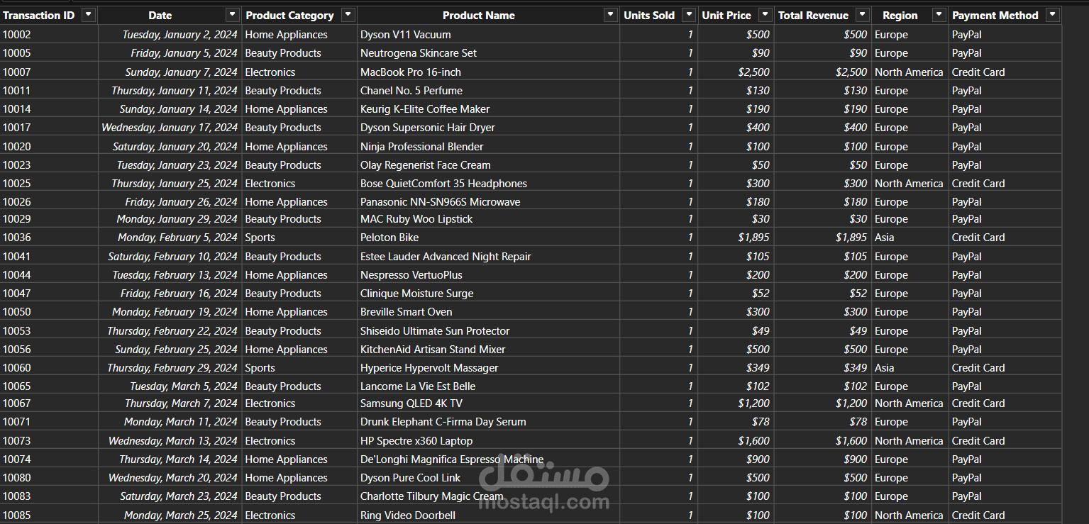Click the $1,895 Total Revenue cell
1089x524 pixels.
coord(823,238)
